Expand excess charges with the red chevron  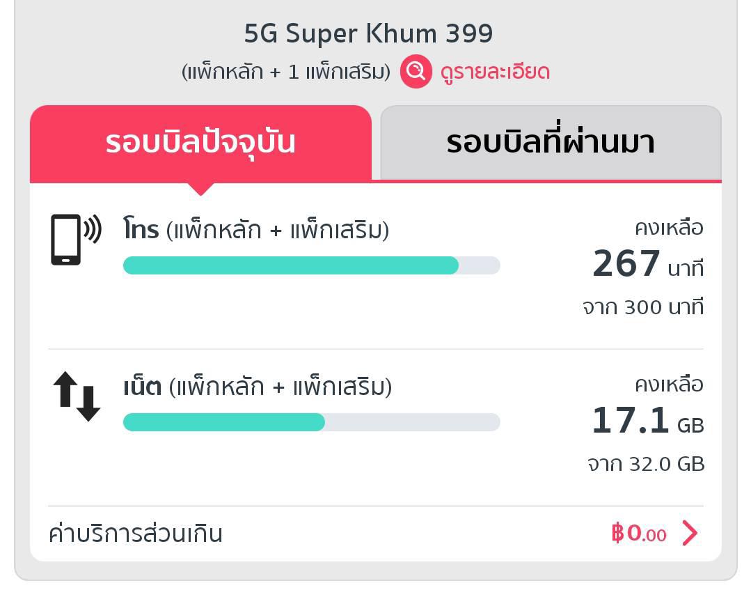click(x=690, y=534)
